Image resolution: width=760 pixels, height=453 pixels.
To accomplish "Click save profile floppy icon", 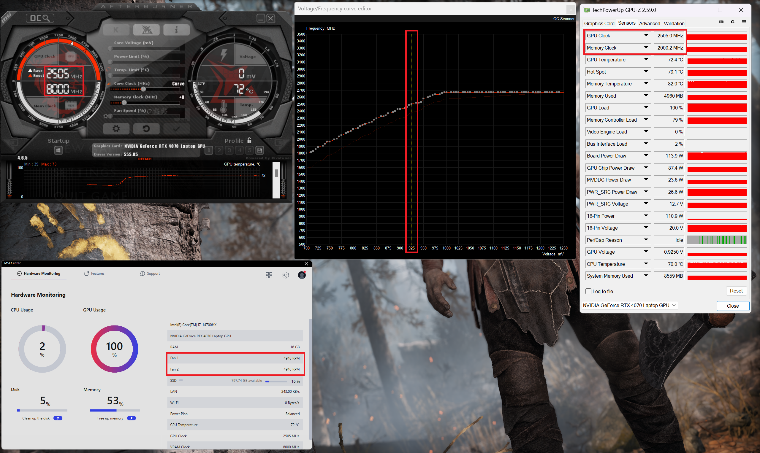I will [x=260, y=150].
